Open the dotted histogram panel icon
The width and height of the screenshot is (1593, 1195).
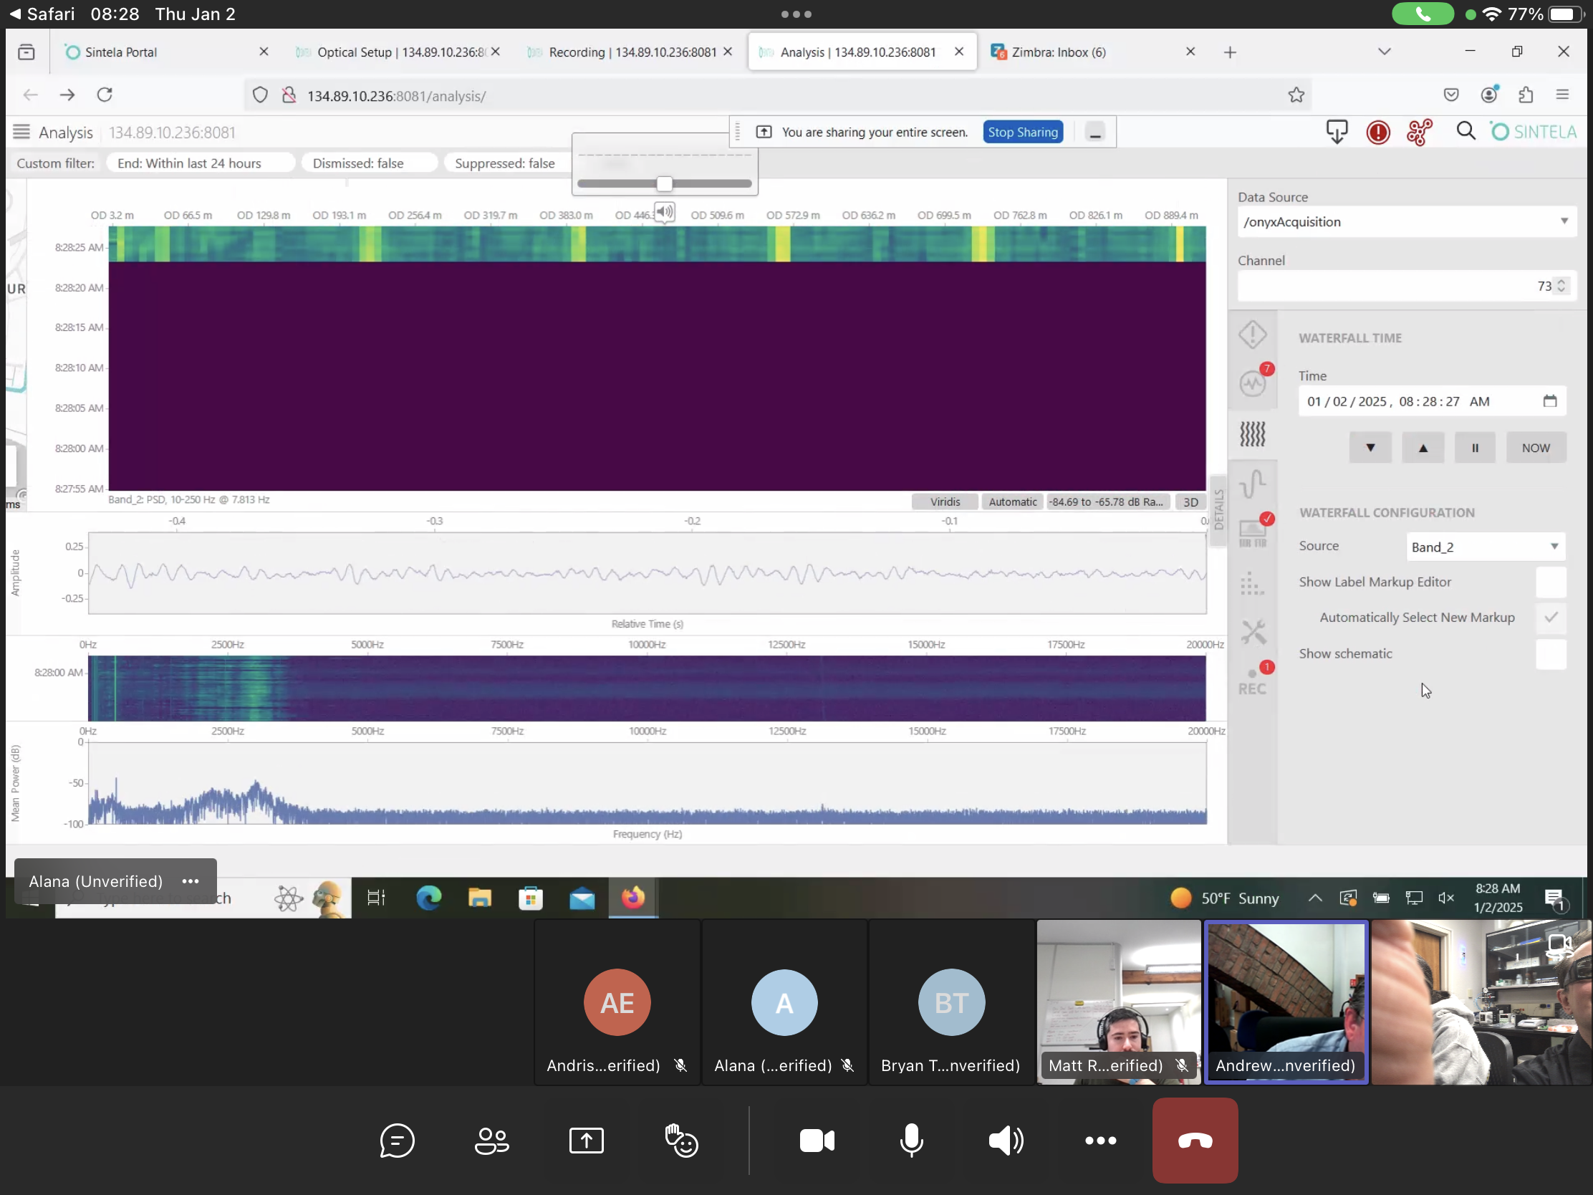click(1252, 583)
